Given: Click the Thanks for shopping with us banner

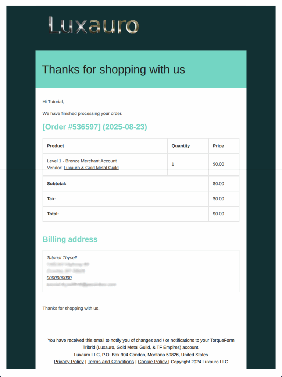Looking at the screenshot, I should [x=141, y=69].
